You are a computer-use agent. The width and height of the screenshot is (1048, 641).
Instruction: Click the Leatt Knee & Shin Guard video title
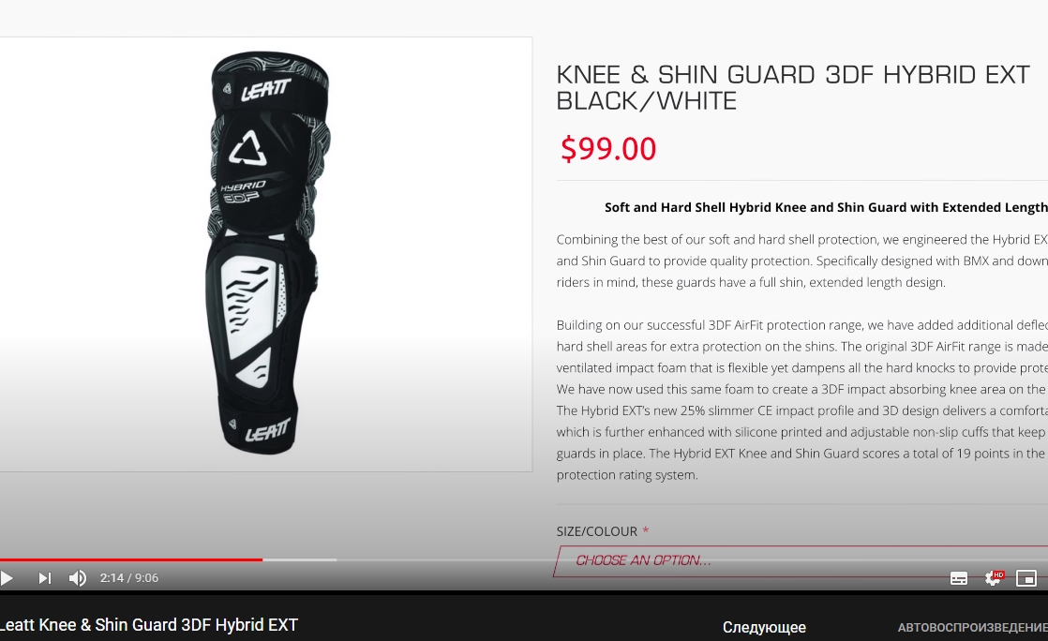pyautogui.click(x=149, y=625)
